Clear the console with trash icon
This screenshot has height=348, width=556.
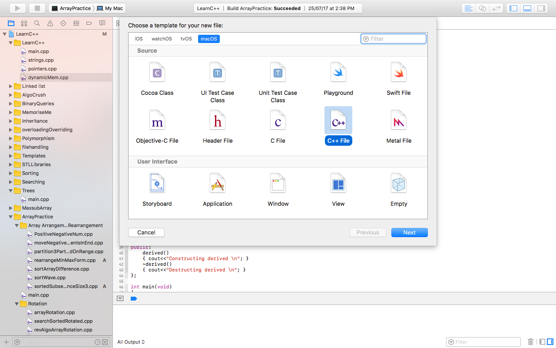click(530, 342)
